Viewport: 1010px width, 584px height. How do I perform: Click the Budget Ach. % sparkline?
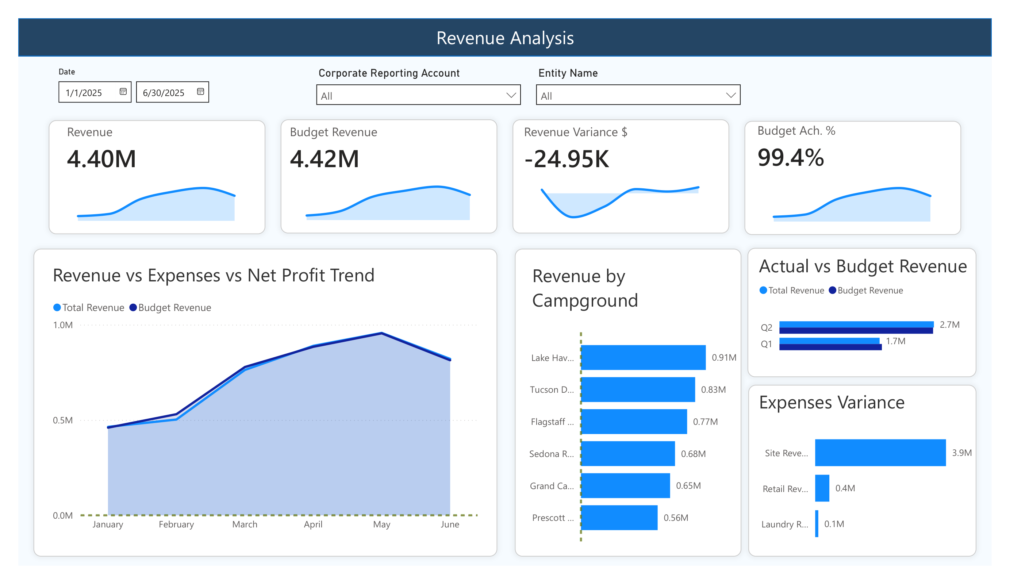coord(852,204)
